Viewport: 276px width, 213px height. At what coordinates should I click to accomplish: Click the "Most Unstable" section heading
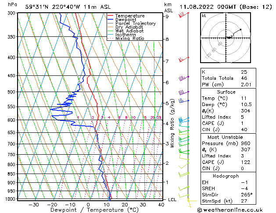tap(225, 137)
